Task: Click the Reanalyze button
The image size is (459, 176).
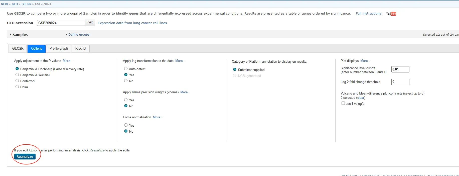Action: click(25, 157)
